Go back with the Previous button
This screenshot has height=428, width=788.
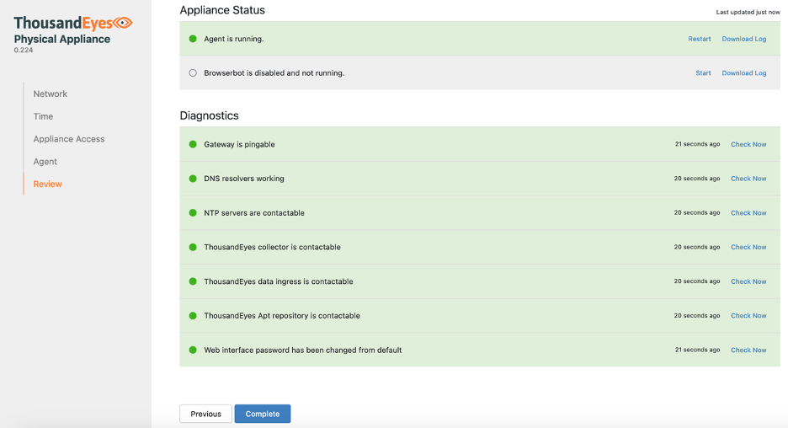point(205,414)
